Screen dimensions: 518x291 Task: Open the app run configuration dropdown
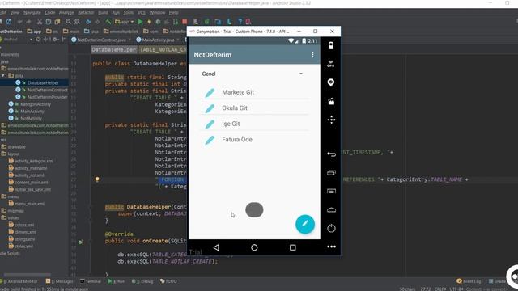[125, 22]
